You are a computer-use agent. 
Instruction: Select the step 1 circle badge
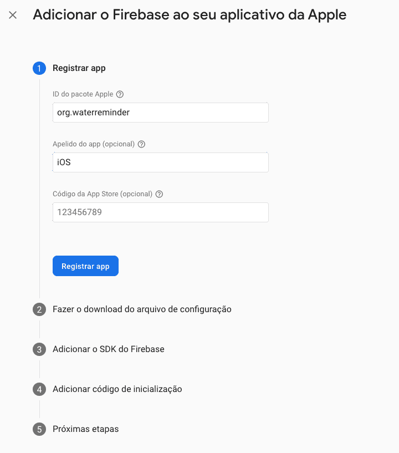click(39, 68)
